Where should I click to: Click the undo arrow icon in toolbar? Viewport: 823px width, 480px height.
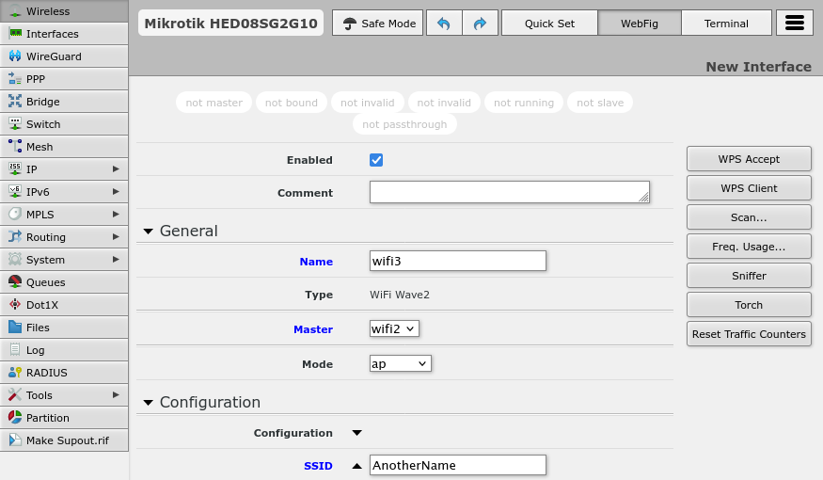[444, 24]
